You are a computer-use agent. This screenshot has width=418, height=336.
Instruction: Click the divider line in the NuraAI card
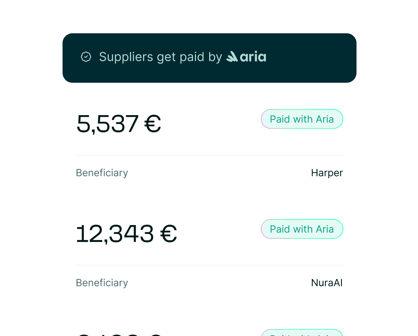coord(209,265)
